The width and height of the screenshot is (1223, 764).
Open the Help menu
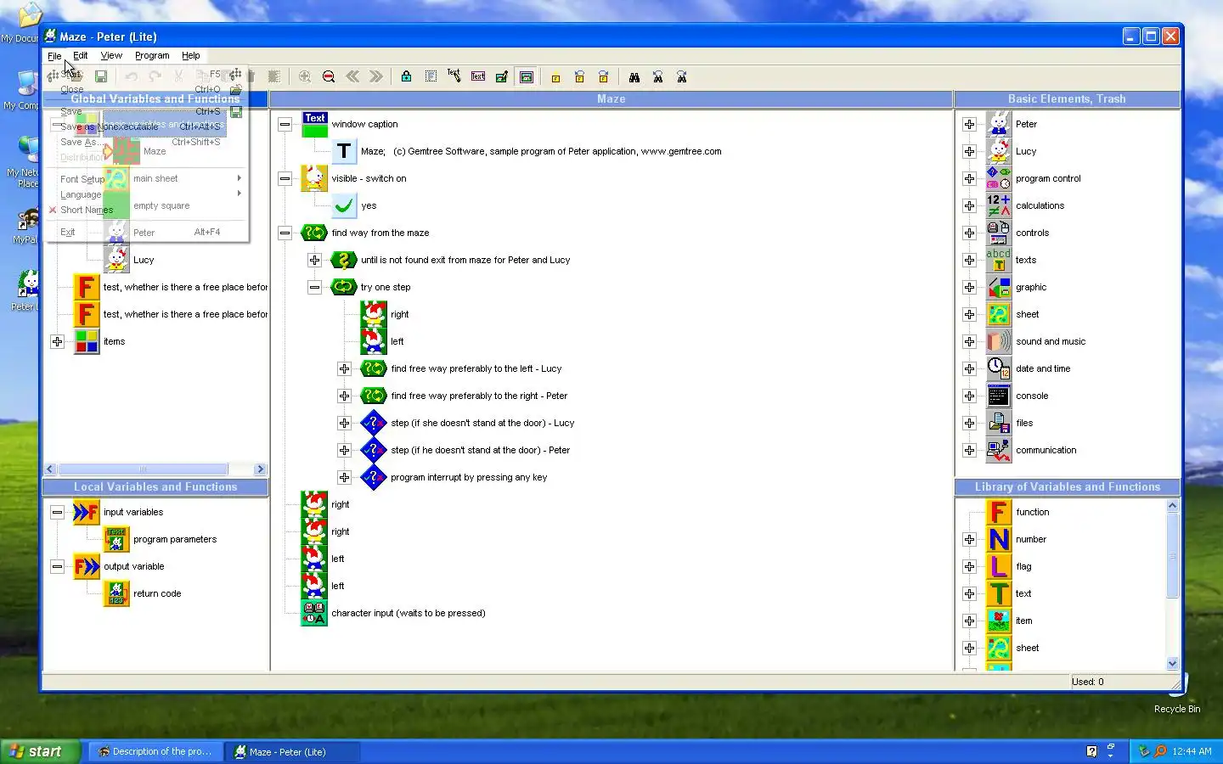190,55
